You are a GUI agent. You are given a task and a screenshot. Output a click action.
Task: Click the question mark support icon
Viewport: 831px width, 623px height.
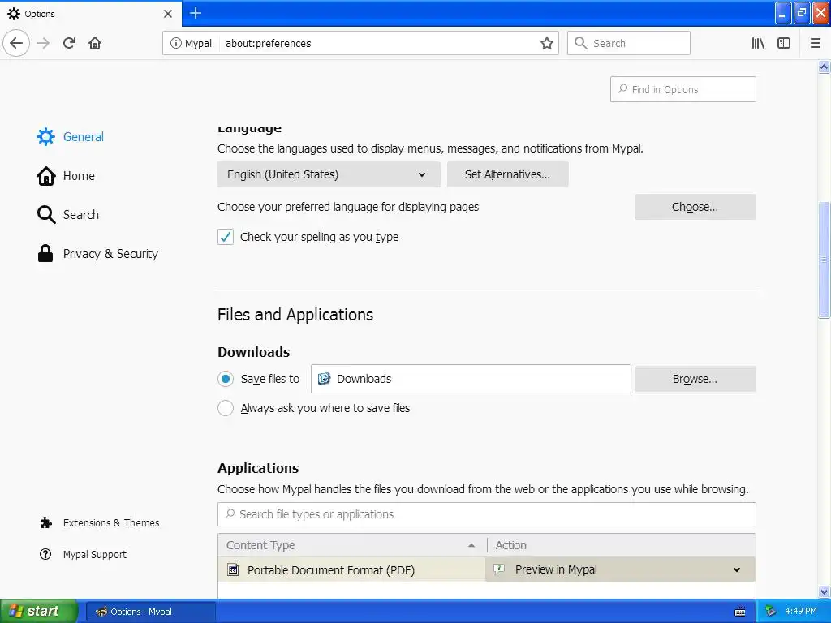[x=45, y=554]
